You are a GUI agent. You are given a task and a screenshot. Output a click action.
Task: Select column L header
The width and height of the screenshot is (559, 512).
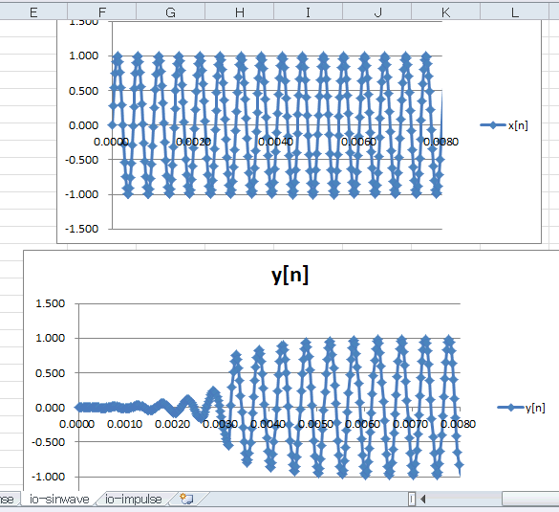(514, 12)
